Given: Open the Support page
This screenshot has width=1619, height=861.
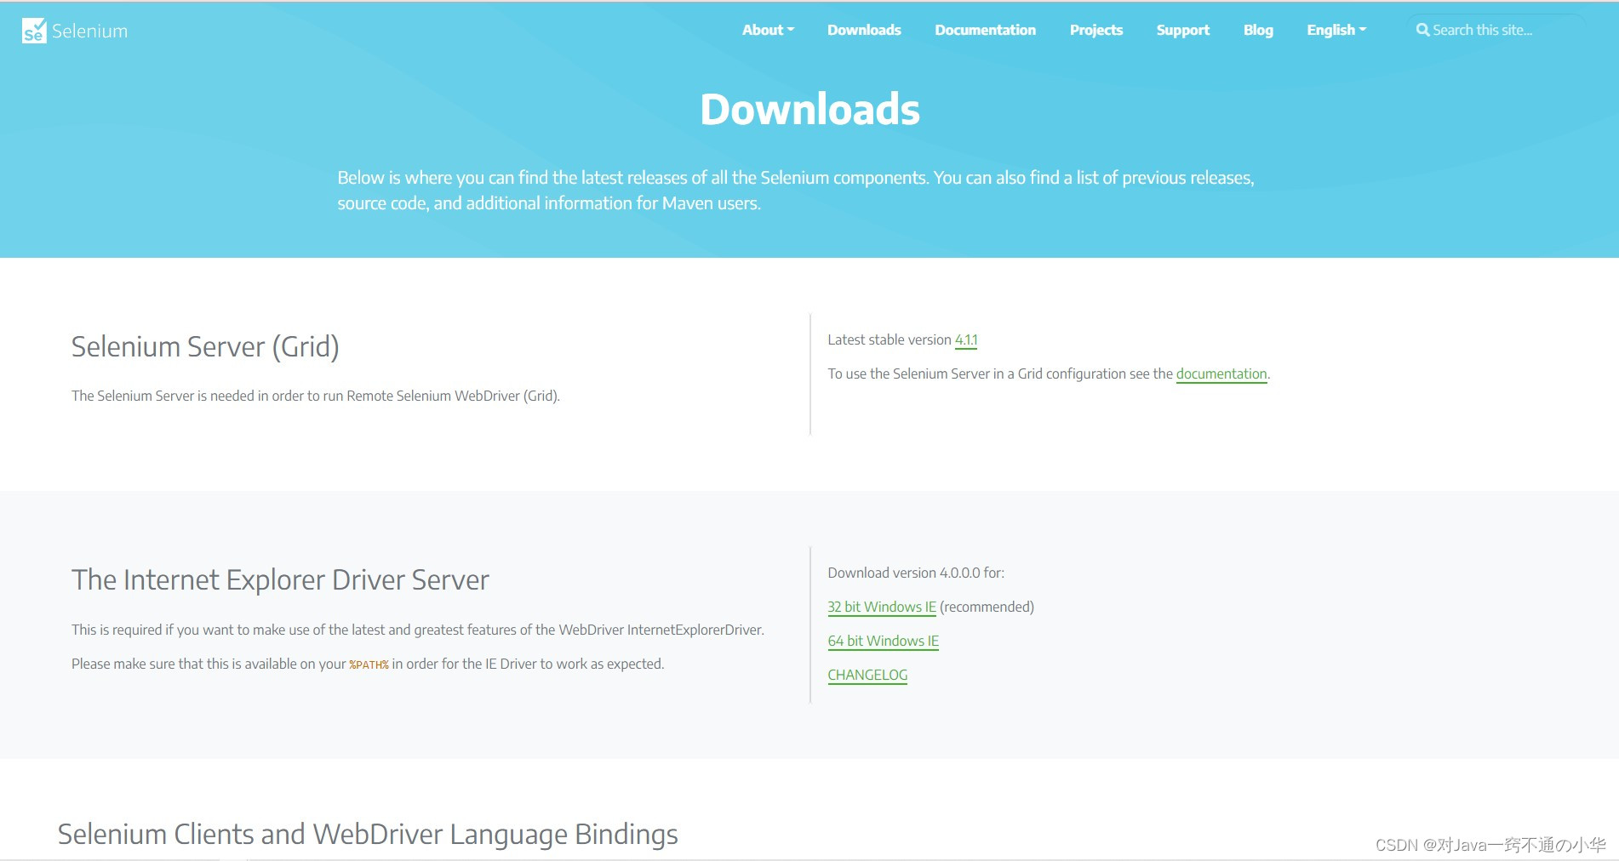Looking at the screenshot, I should pyautogui.click(x=1182, y=30).
